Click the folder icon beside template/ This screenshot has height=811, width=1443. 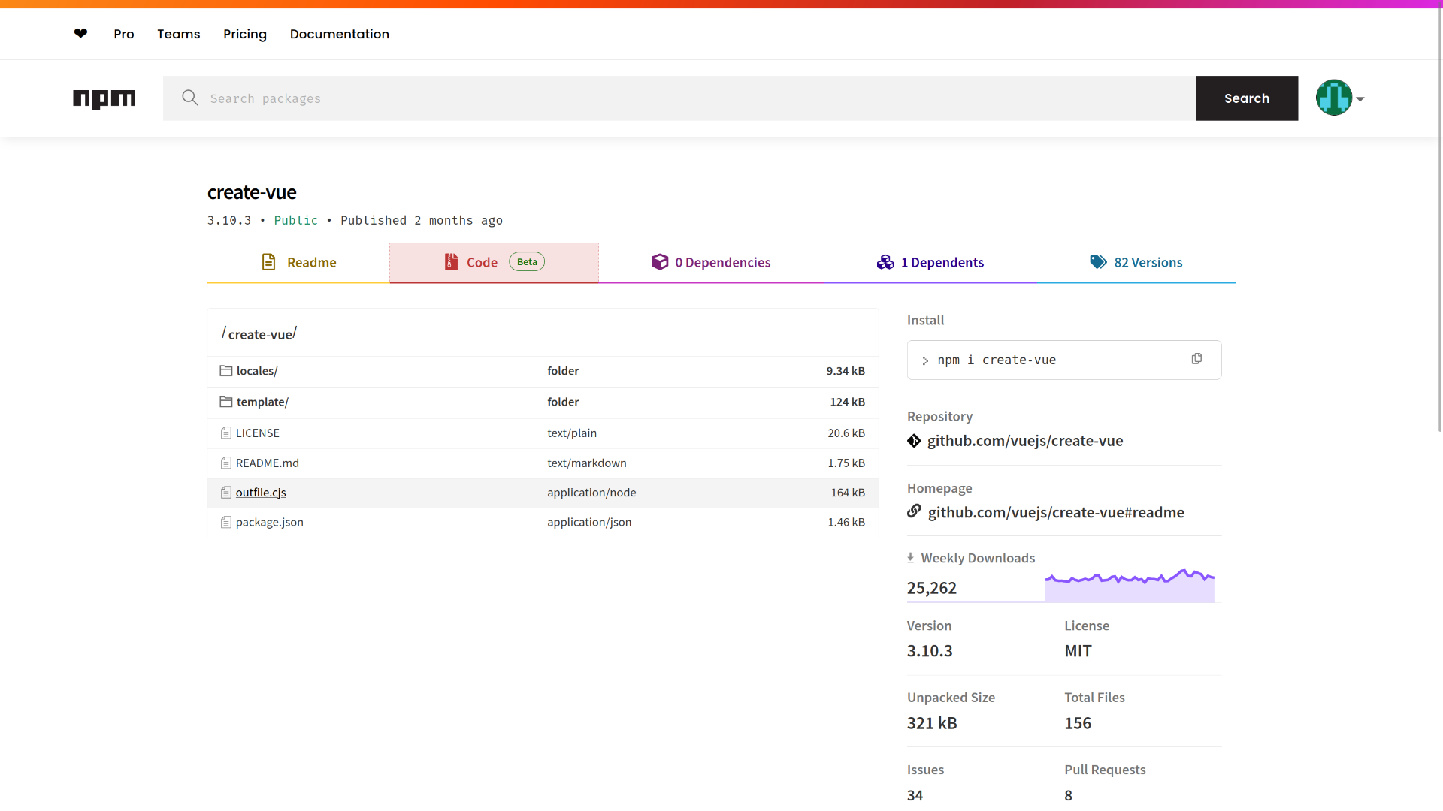(x=226, y=402)
